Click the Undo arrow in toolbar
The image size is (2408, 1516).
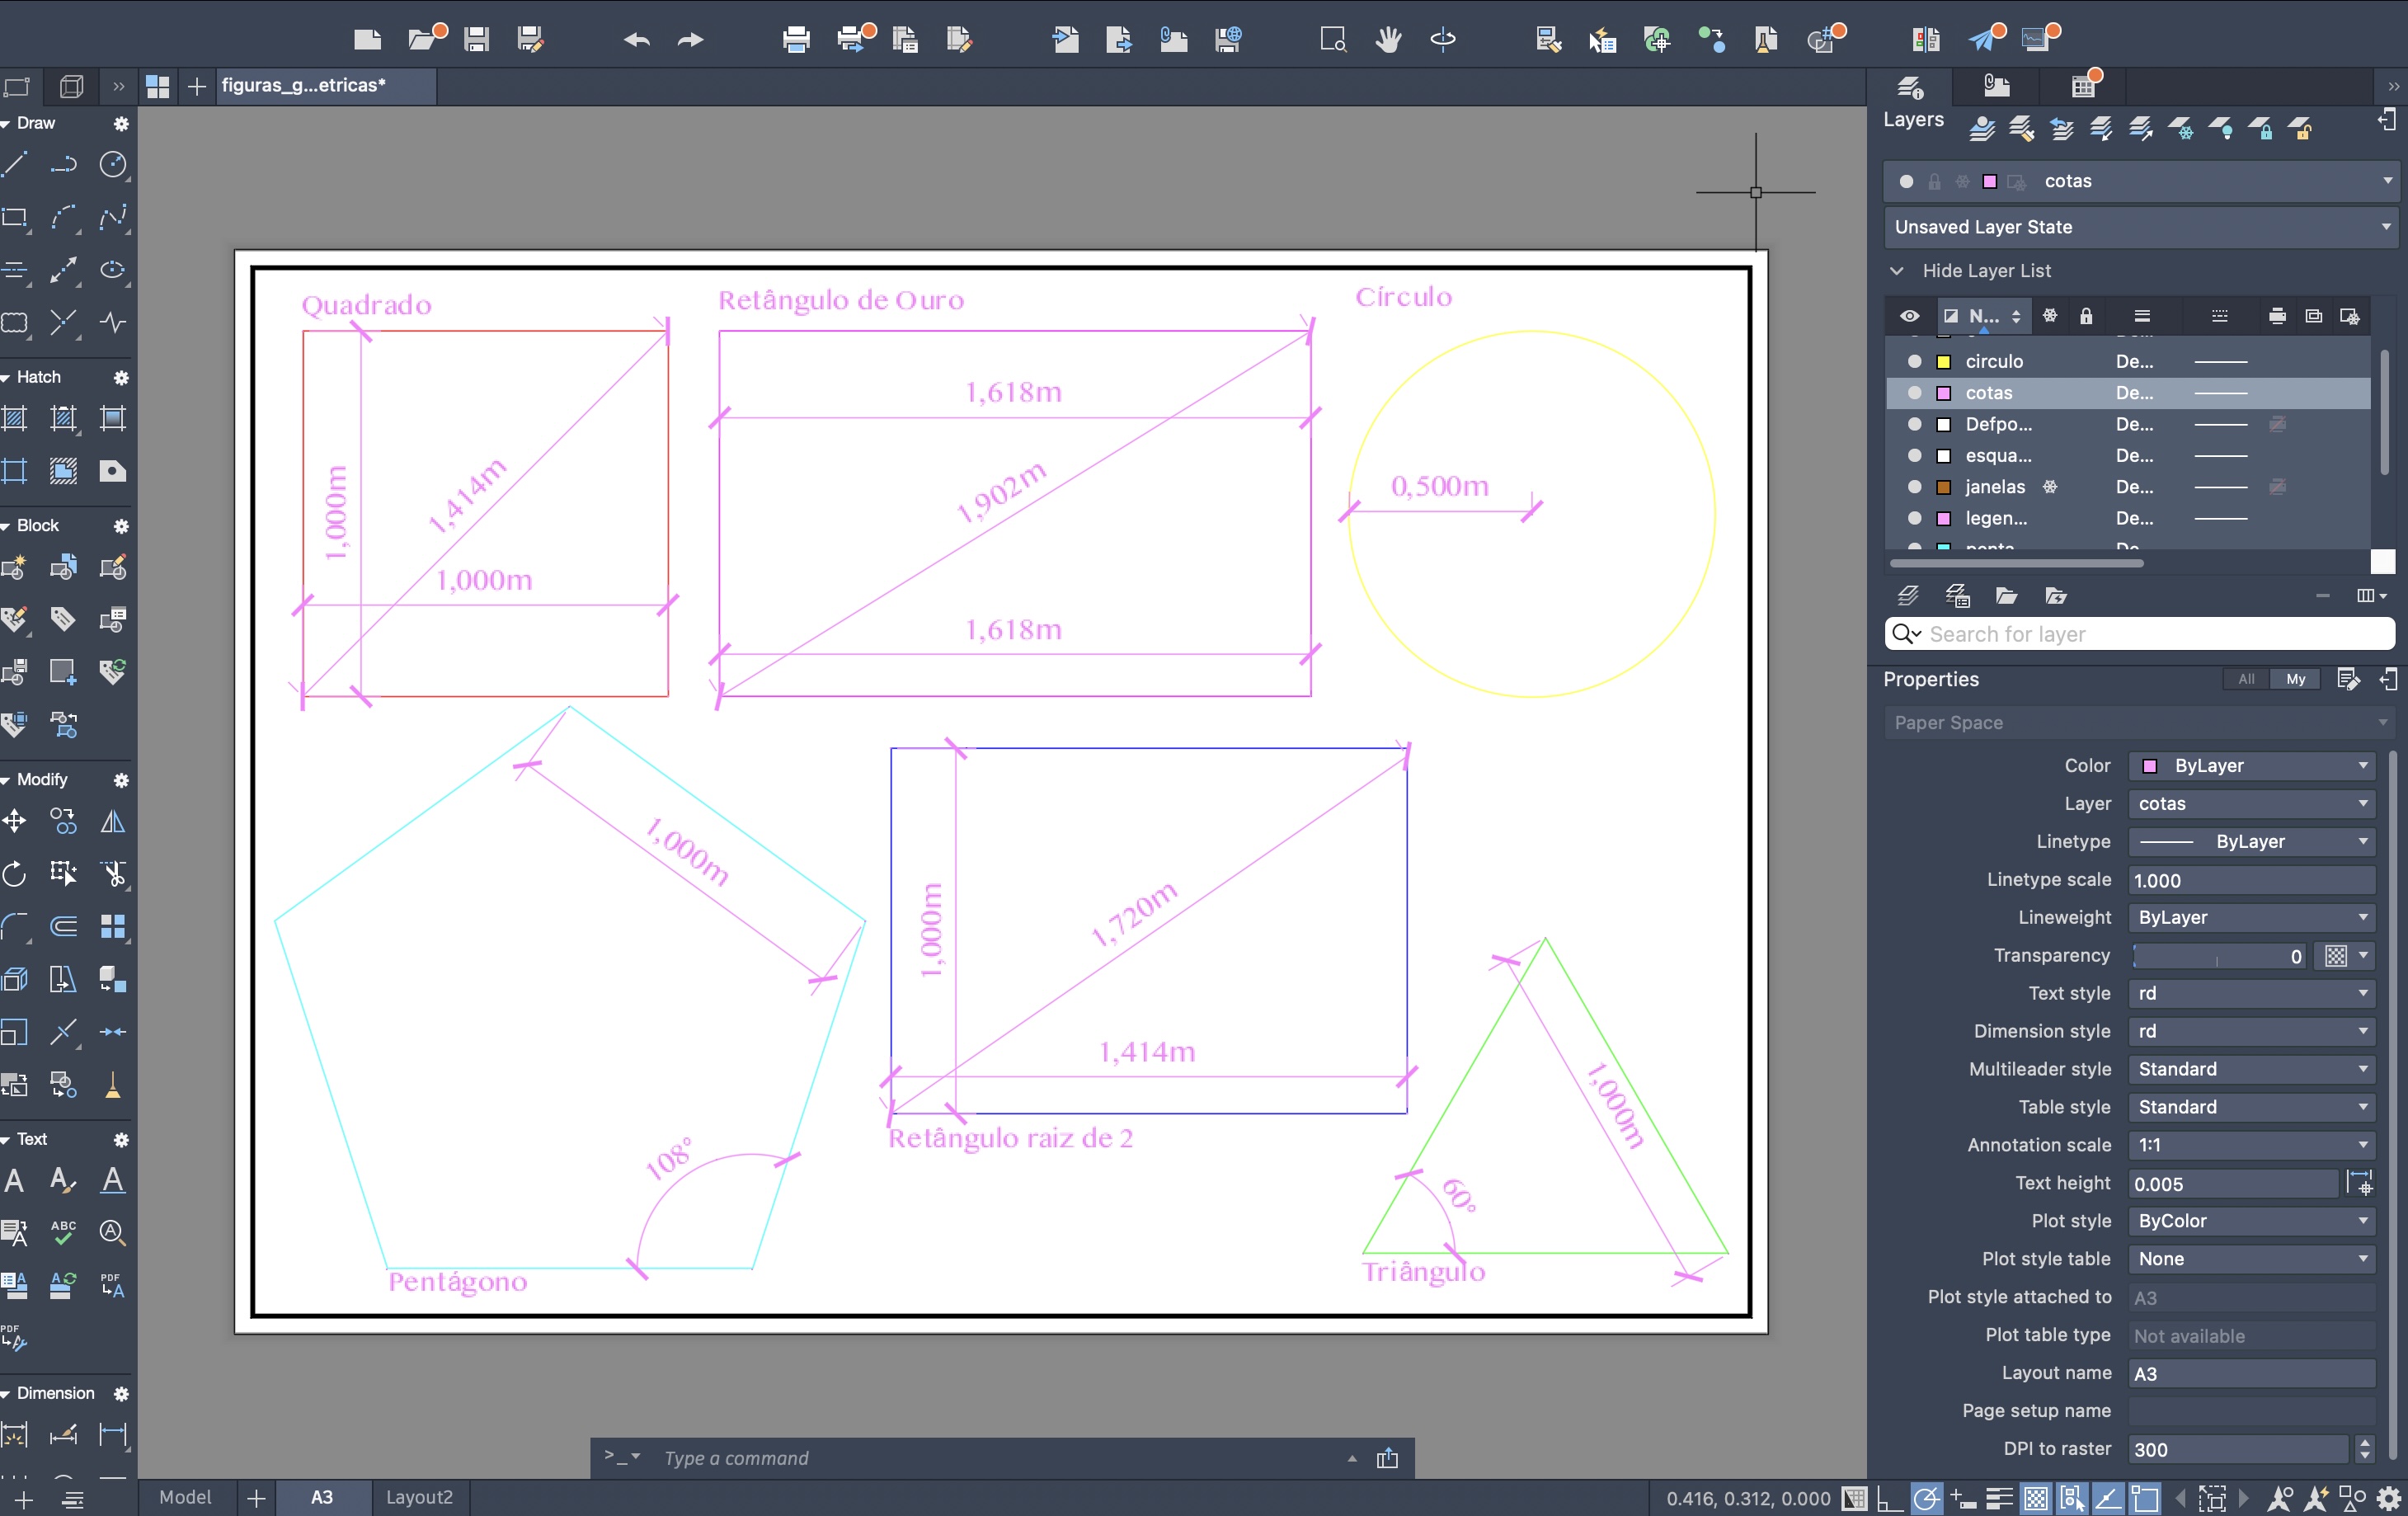[636, 40]
